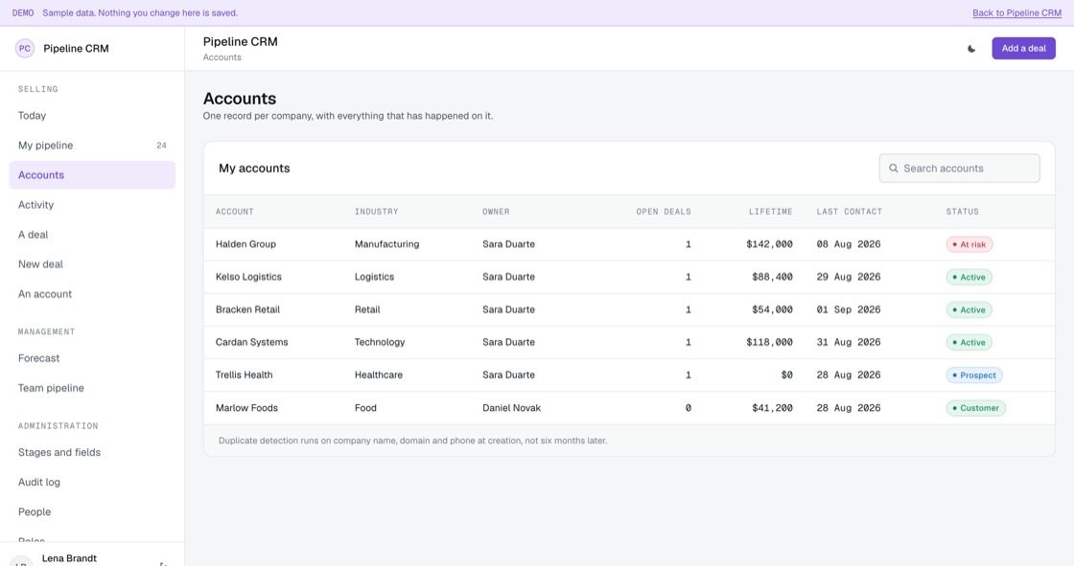Click the $118,000 lifetime value
The image size is (1074, 566).
click(769, 342)
